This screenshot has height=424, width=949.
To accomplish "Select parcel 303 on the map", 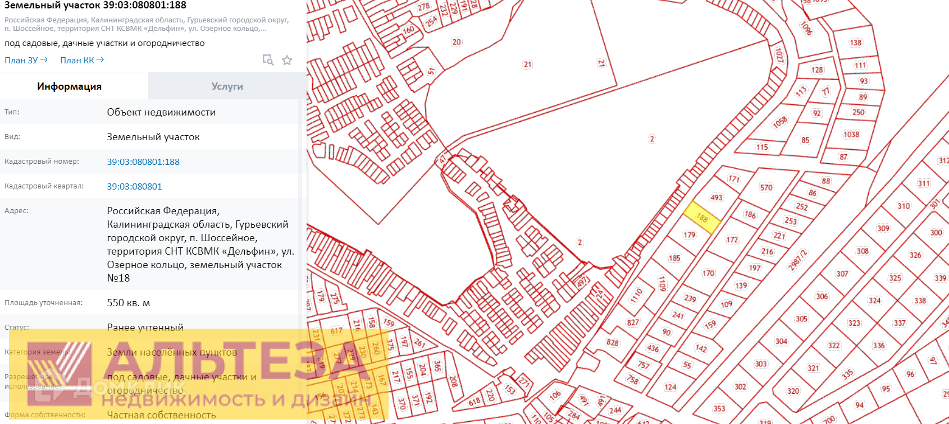I will click(x=760, y=363).
